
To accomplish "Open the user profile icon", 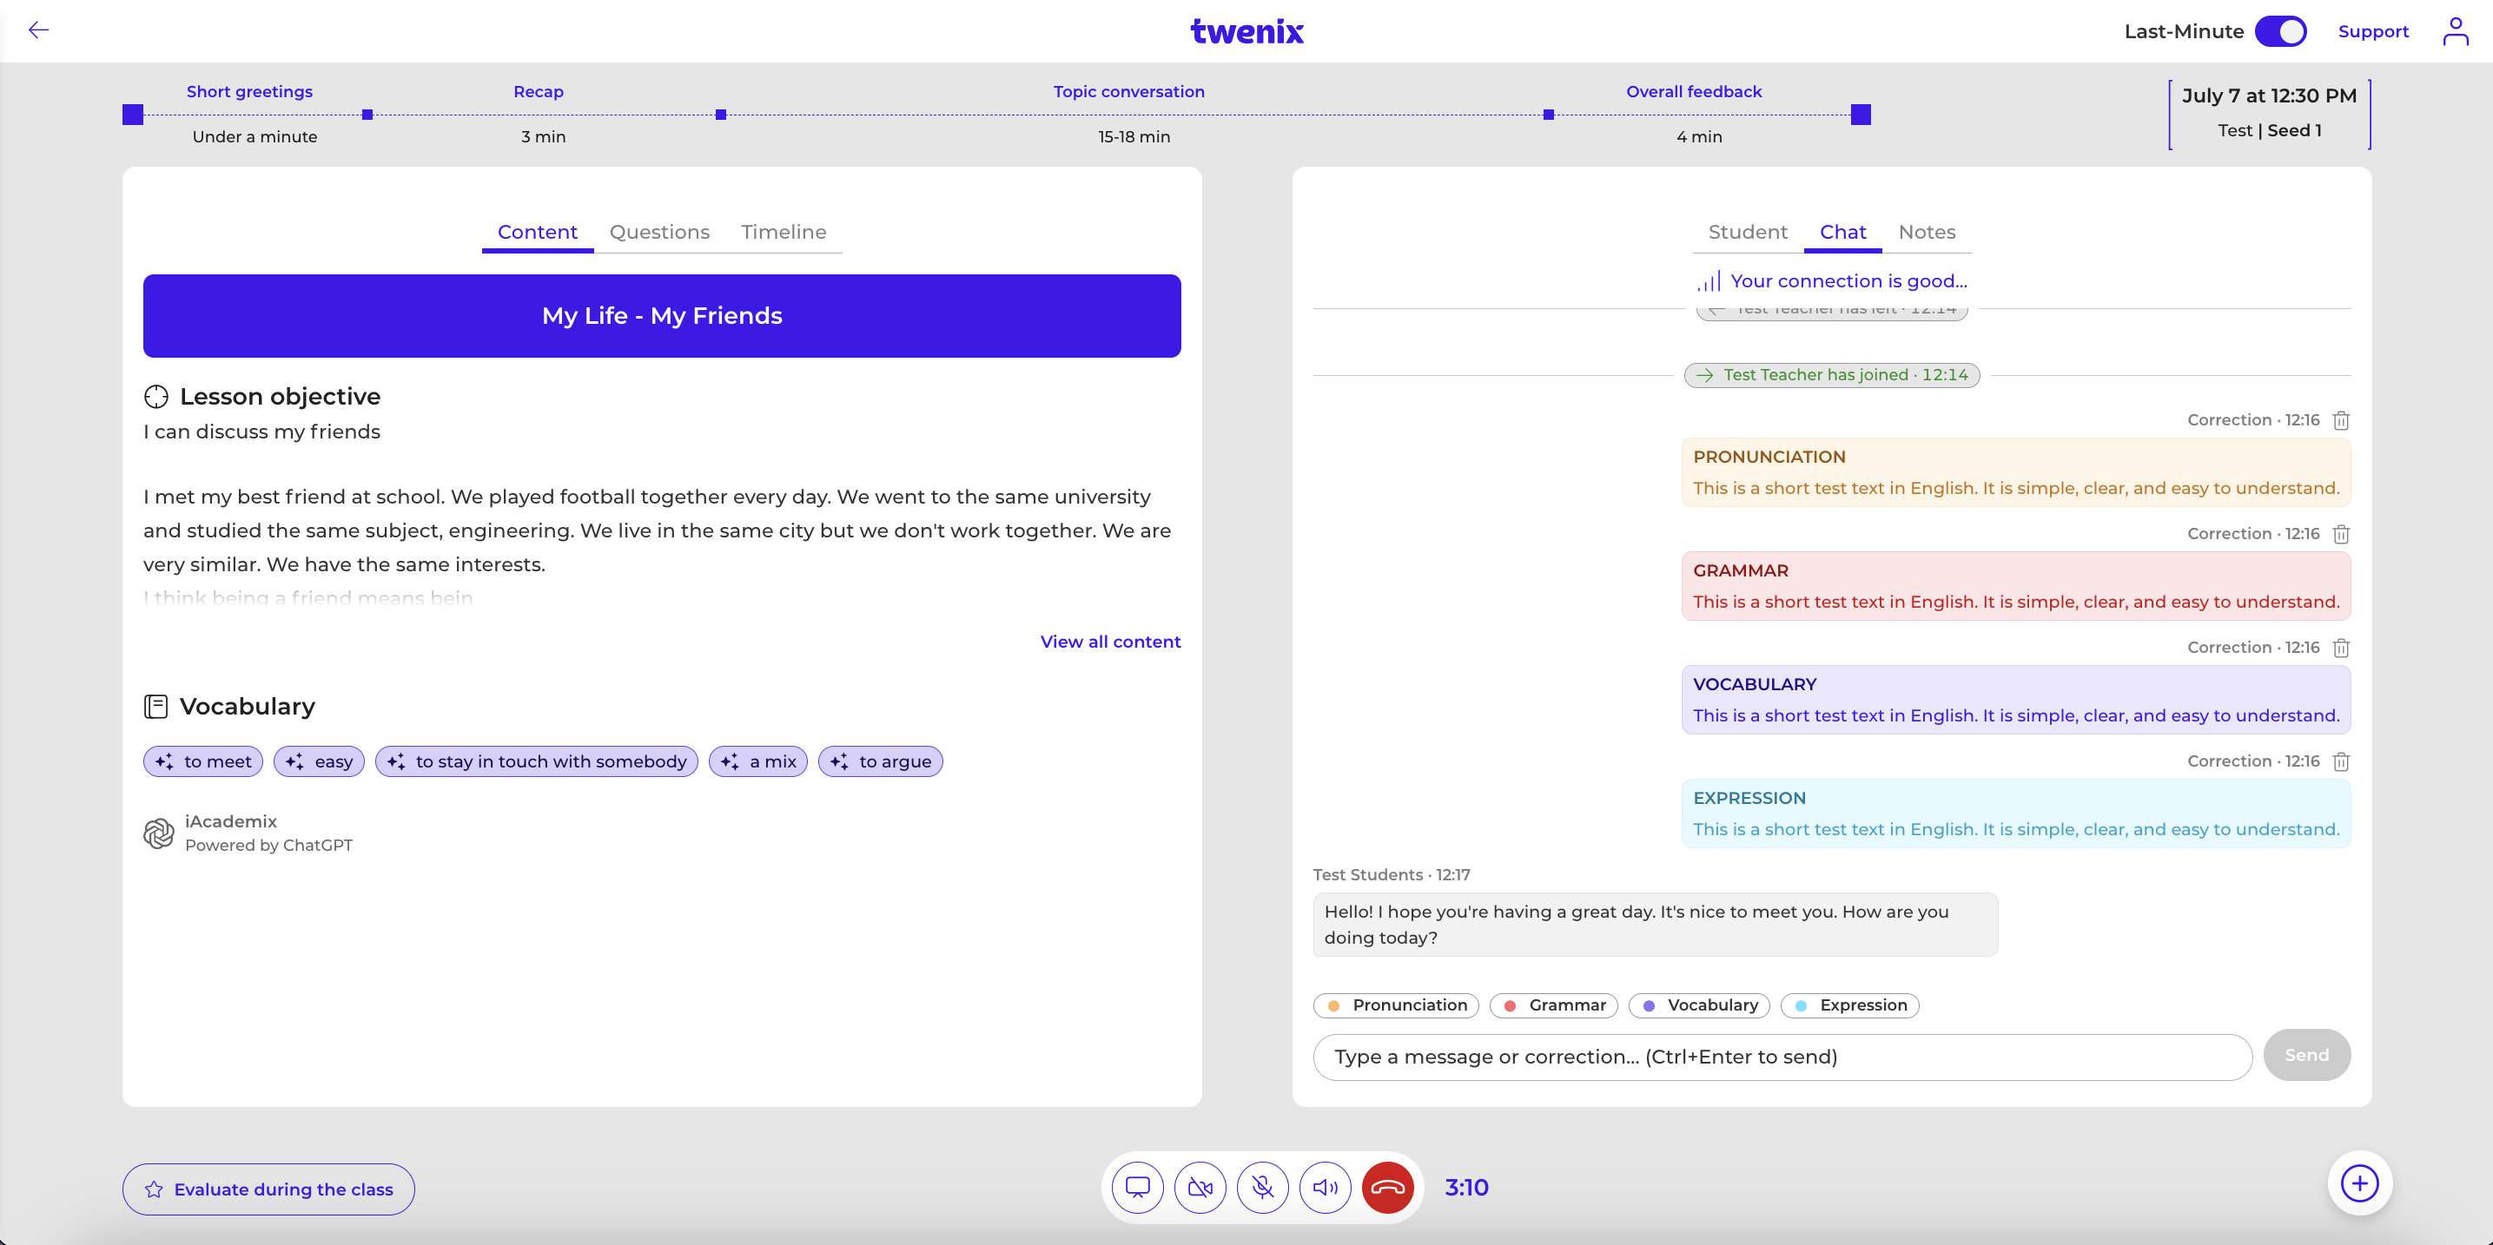I will [2456, 31].
